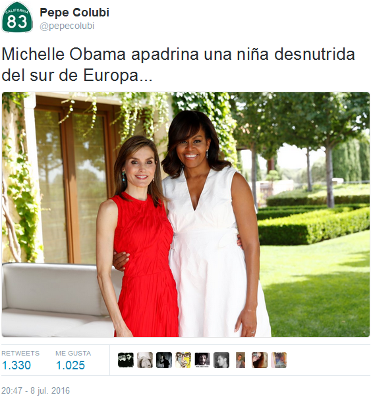Select the tweet text about Michelle Obama

(x=178, y=65)
